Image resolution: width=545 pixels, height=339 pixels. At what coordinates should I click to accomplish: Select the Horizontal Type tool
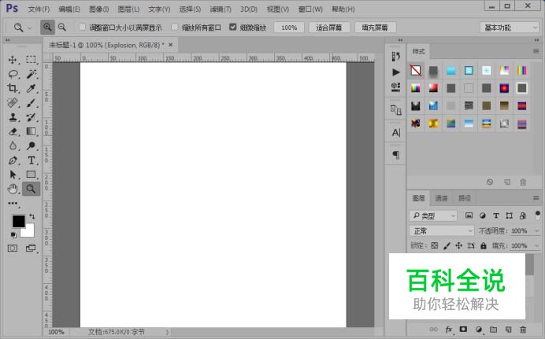32,160
